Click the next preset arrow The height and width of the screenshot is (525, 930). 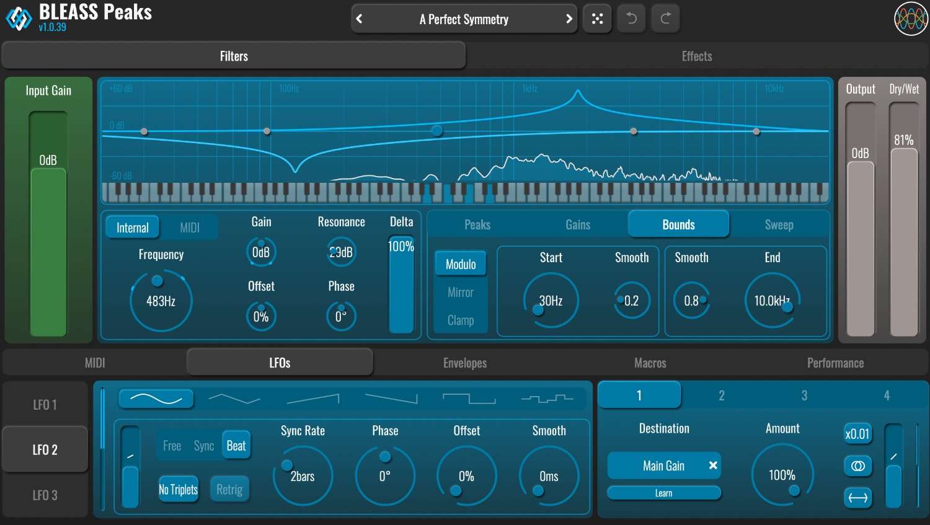click(x=568, y=19)
